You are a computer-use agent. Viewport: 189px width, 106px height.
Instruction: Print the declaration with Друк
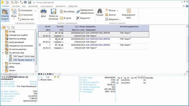[x=43, y=13]
